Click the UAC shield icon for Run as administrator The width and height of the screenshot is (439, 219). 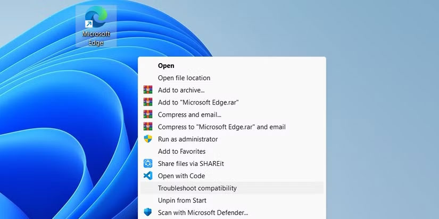coord(148,139)
